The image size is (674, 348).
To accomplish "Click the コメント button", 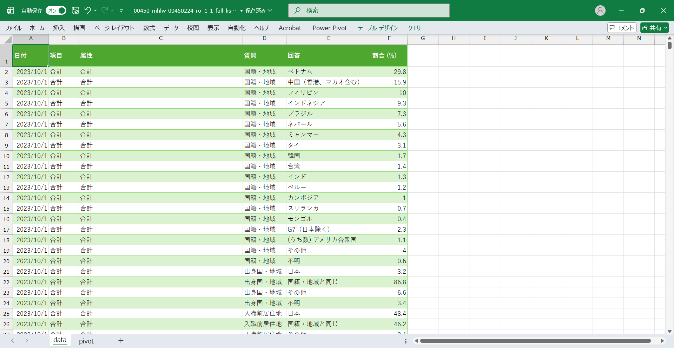I will pyautogui.click(x=622, y=28).
